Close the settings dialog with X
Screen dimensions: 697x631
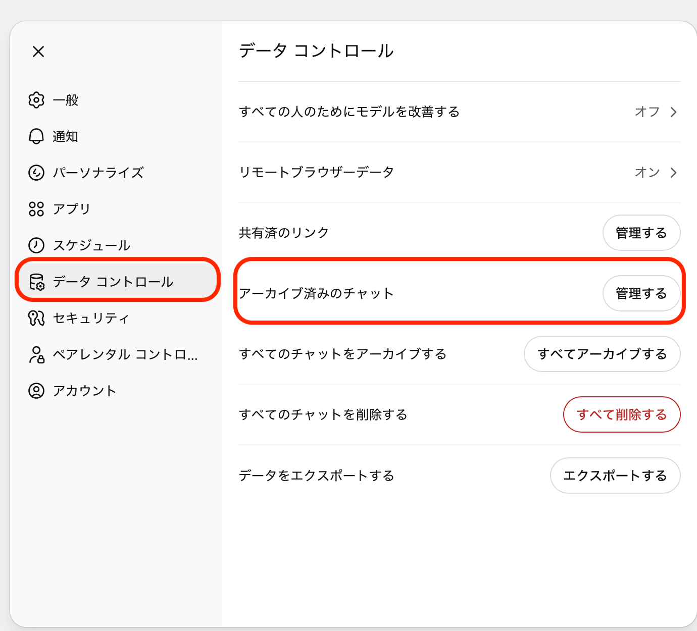coord(38,51)
